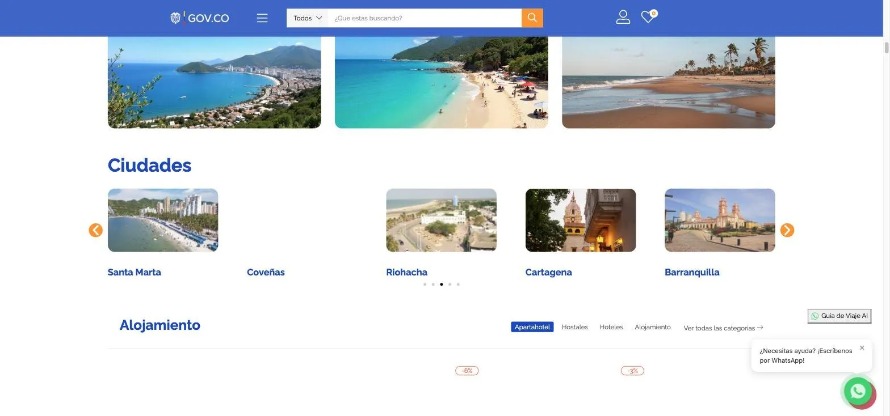Select the Hostales tab
890x416 pixels.
(574, 327)
